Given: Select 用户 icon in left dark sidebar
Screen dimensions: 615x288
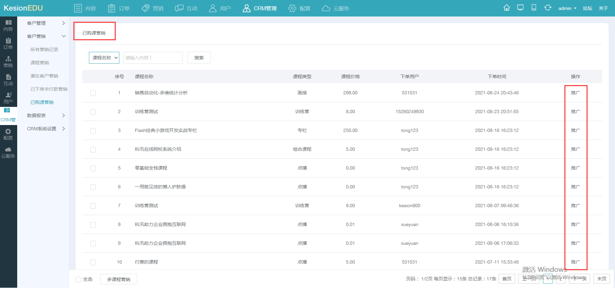Looking at the screenshot, I should [x=8, y=98].
